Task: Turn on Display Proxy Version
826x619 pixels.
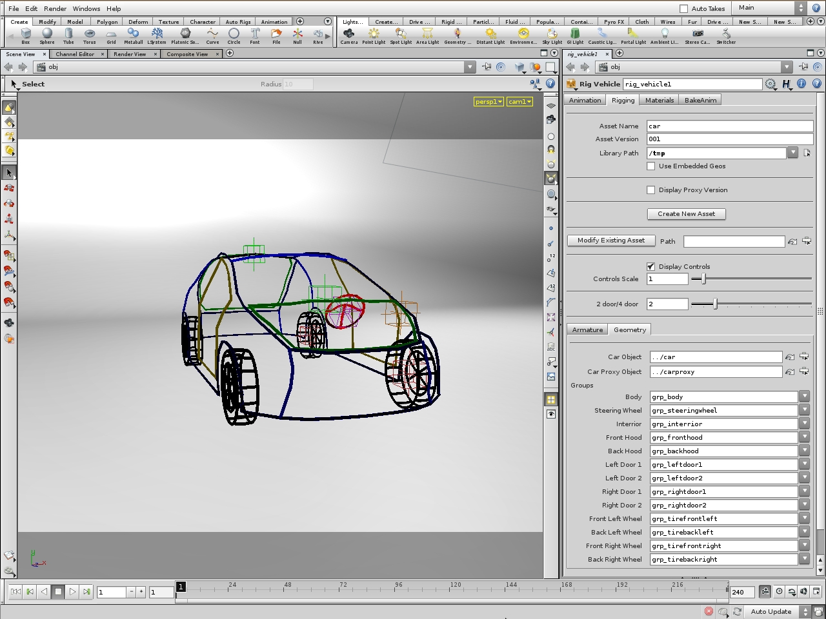Action: coord(651,190)
